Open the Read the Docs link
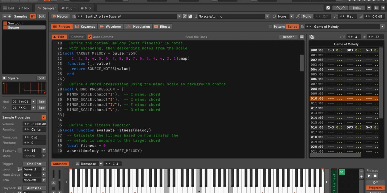Viewport: 387px width, 193px height. click(x=196, y=37)
